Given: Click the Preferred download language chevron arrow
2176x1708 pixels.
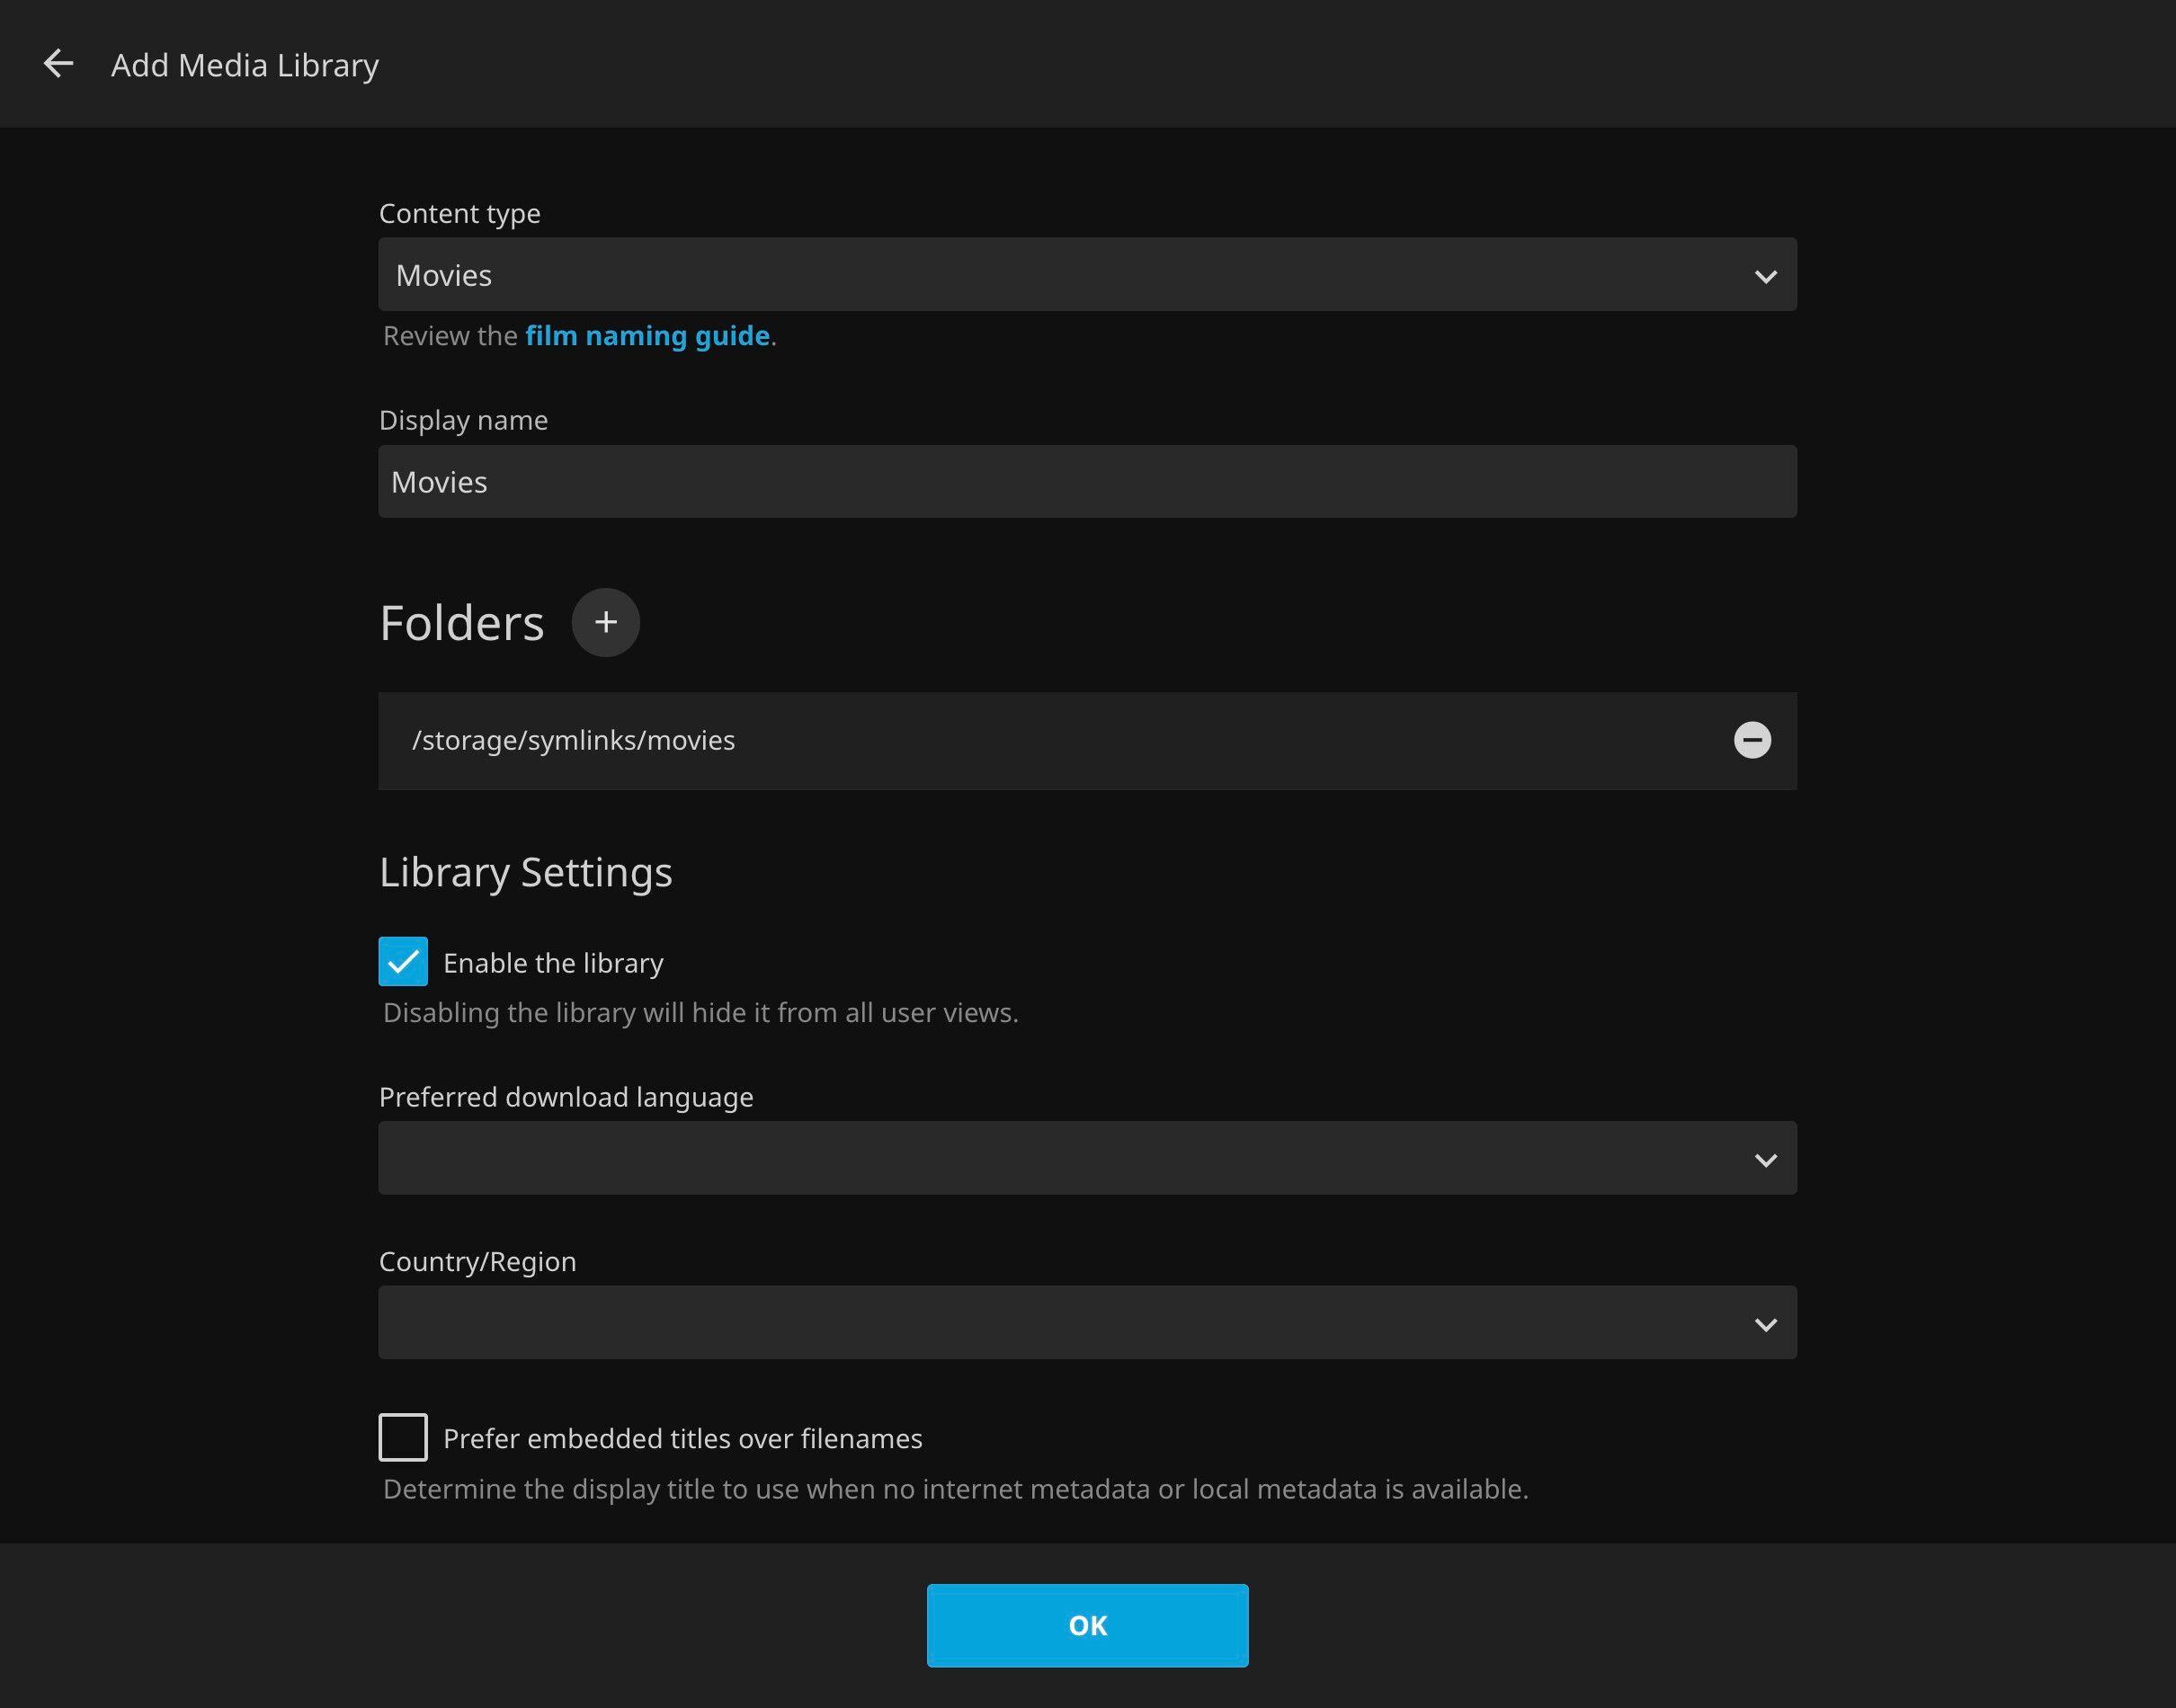Looking at the screenshot, I should coord(1765,1160).
